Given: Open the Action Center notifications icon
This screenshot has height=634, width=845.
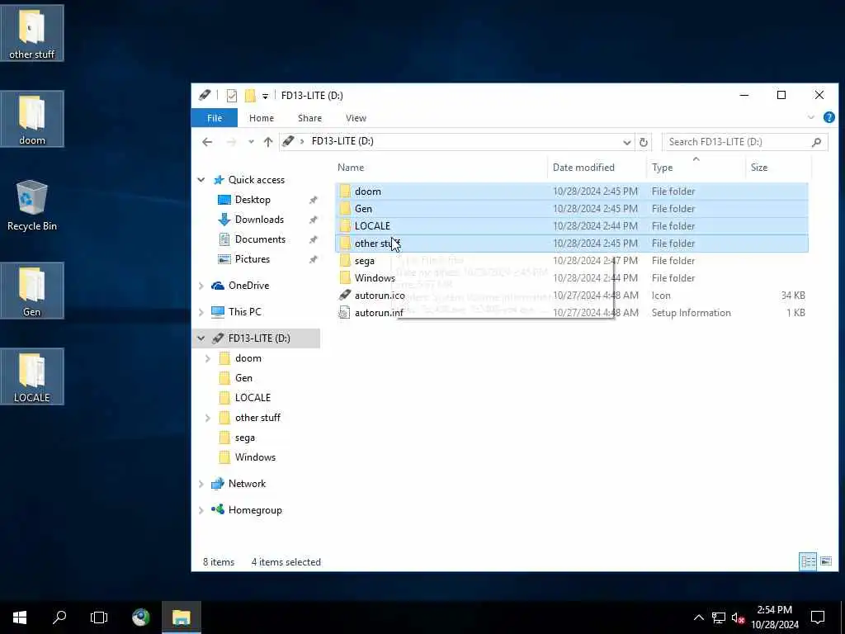Looking at the screenshot, I should click(x=818, y=617).
